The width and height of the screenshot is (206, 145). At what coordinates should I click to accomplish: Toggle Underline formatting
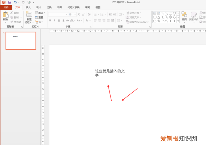pyautogui.click(x=59, y=20)
